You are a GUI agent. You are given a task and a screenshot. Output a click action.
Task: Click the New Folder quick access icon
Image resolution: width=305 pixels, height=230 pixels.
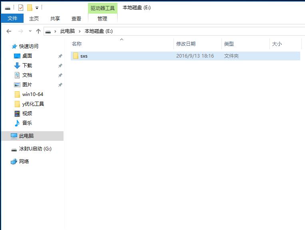tap(30, 8)
